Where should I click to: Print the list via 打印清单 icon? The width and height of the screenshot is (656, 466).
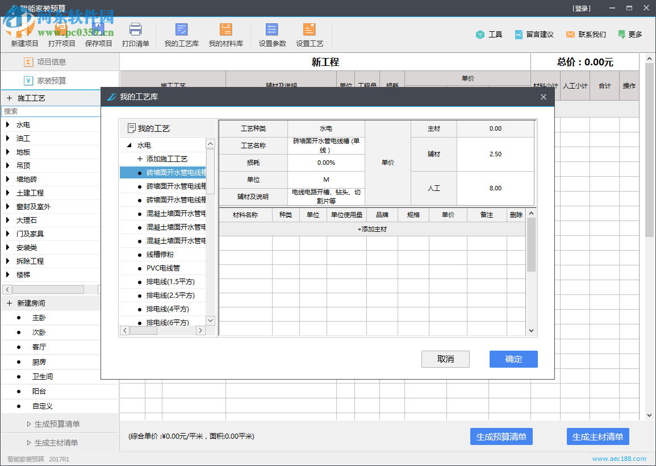136,34
